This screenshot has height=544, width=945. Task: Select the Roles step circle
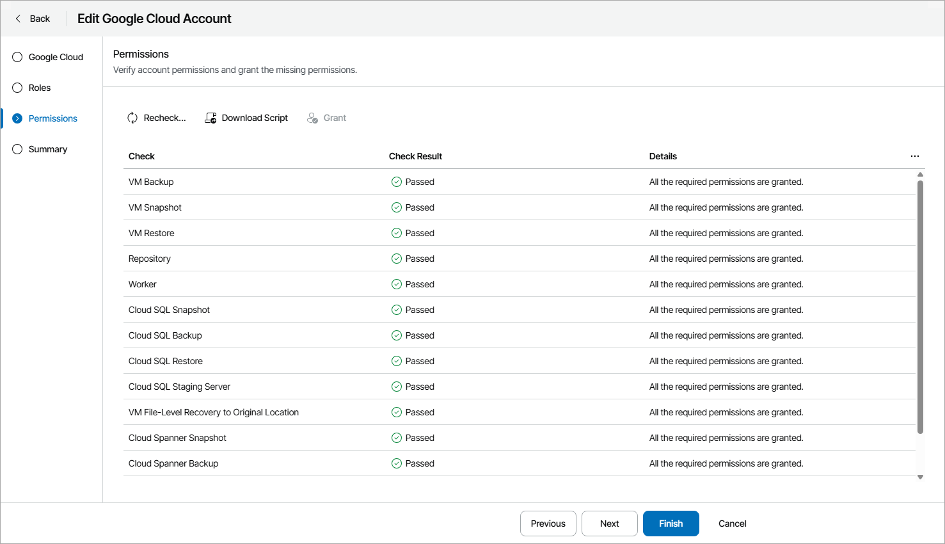click(17, 88)
